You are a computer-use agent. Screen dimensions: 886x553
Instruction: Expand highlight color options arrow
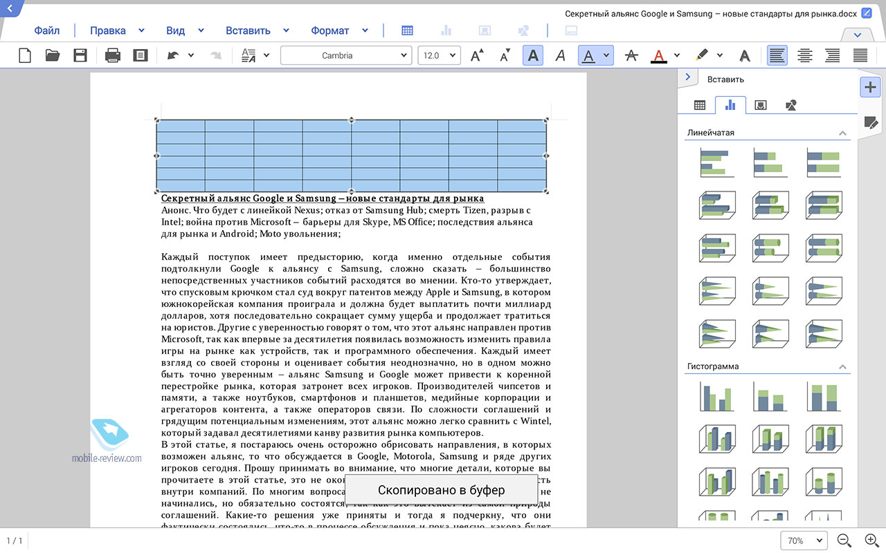[x=720, y=55]
